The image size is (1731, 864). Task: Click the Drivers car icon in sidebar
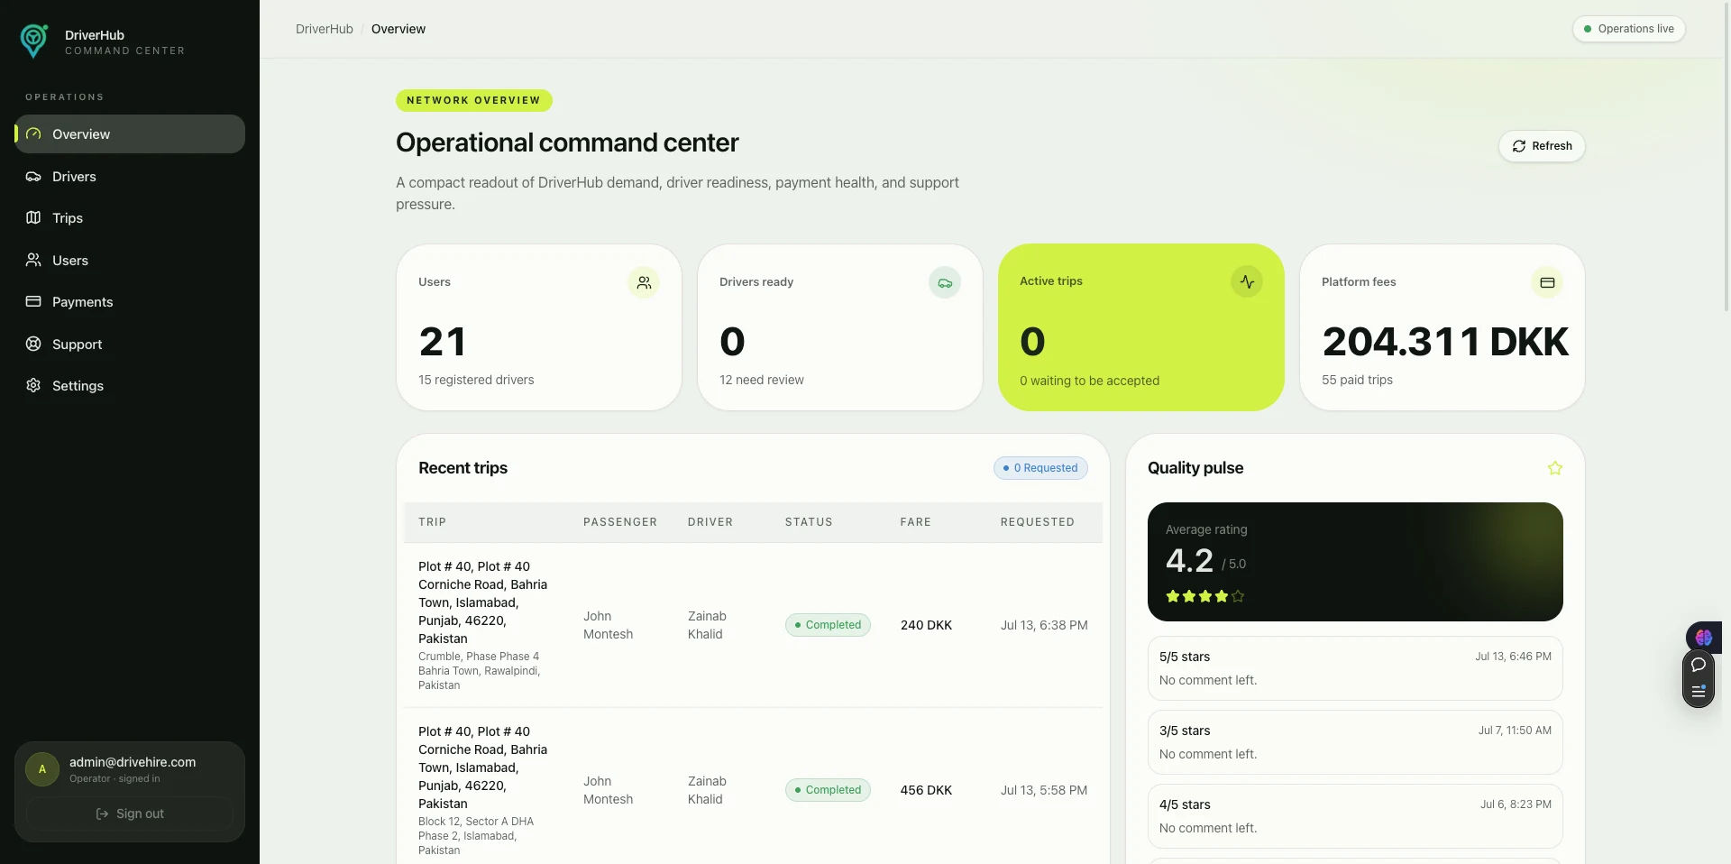coord(33,176)
